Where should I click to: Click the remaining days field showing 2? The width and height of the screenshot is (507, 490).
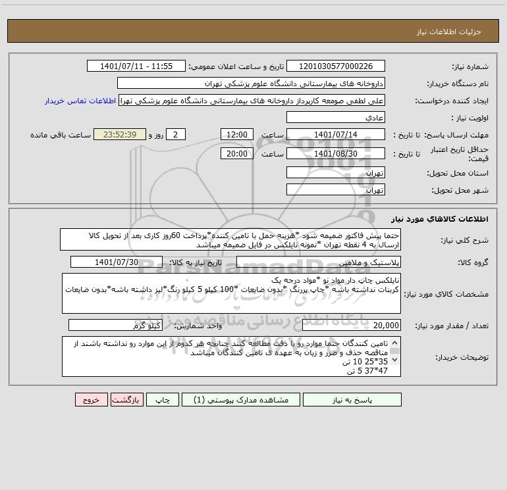coord(176,134)
